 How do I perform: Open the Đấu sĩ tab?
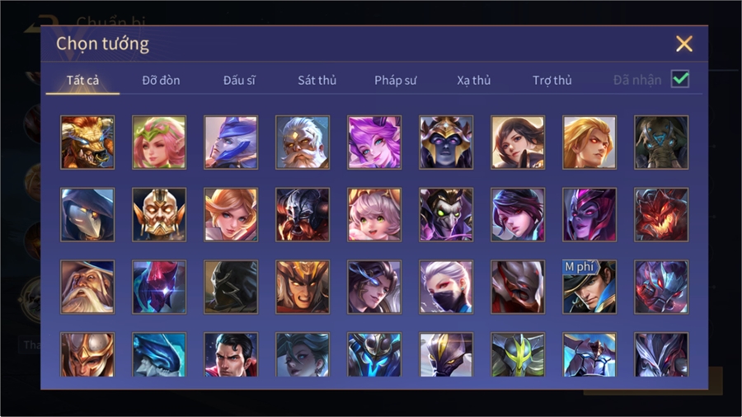pos(239,81)
